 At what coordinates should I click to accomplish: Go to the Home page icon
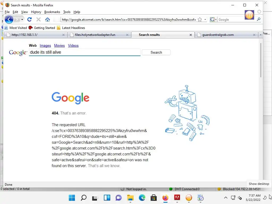point(48,19)
